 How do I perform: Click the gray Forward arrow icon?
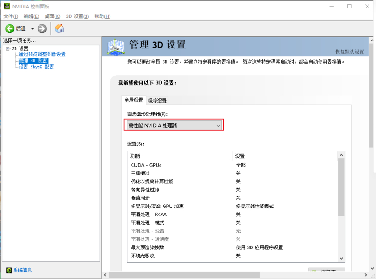click(x=42, y=29)
